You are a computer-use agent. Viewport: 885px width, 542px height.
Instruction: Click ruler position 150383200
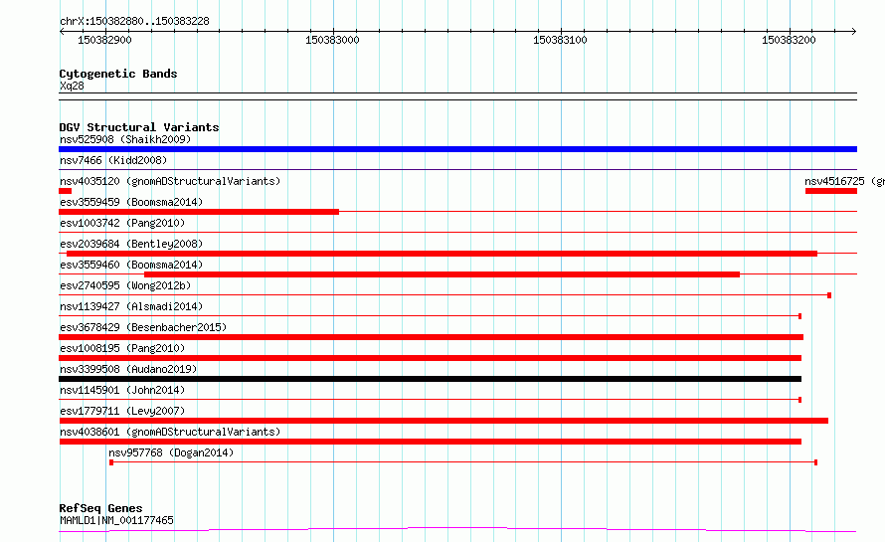click(789, 40)
